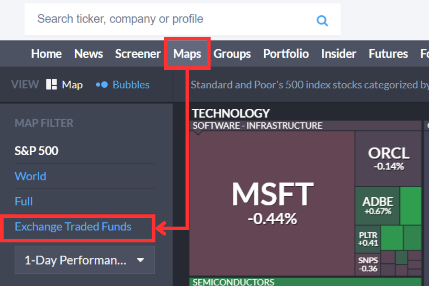Expand the performance period selector arrow
The height and width of the screenshot is (286, 429).
point(141,260)
